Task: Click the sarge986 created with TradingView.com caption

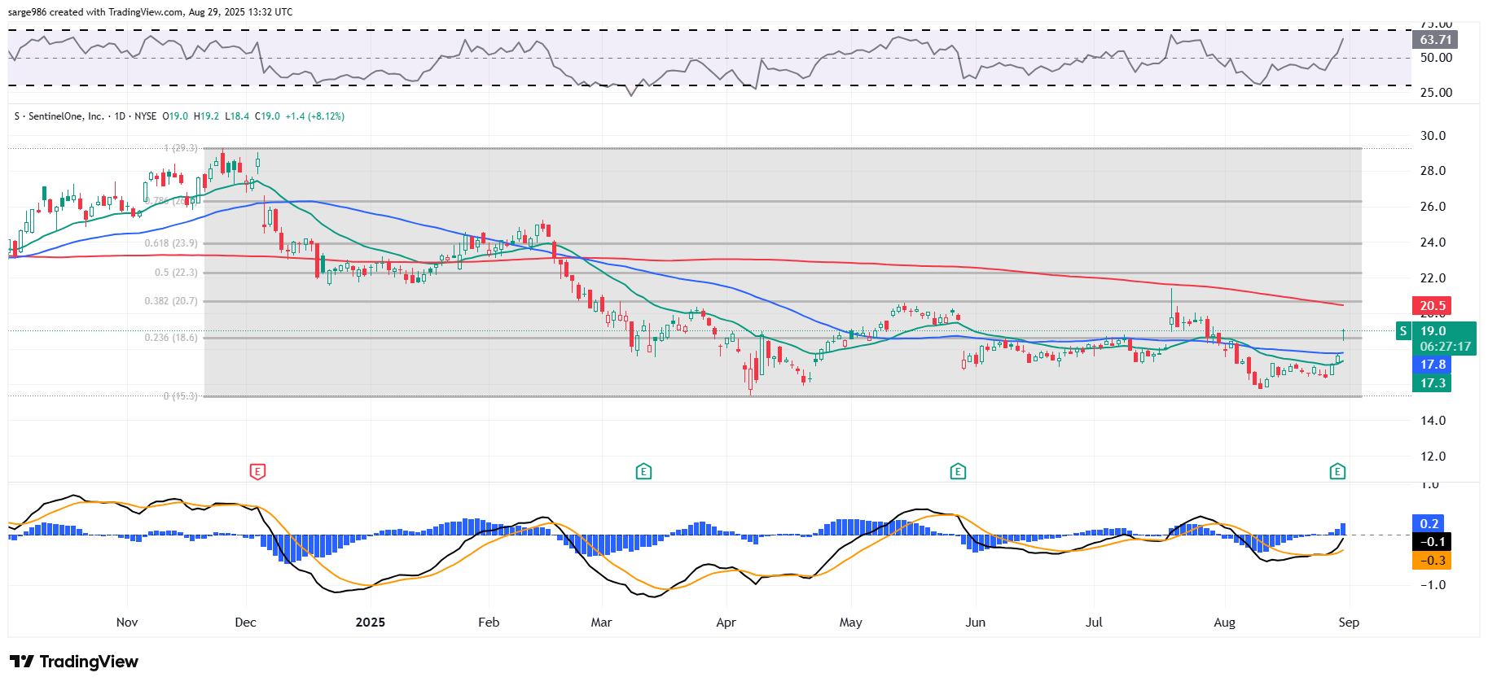Action: pyautogui.click(x=150, y=12)
